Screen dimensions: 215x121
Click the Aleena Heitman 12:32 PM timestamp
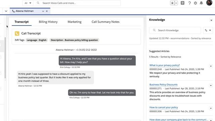[x=30, y=86]
